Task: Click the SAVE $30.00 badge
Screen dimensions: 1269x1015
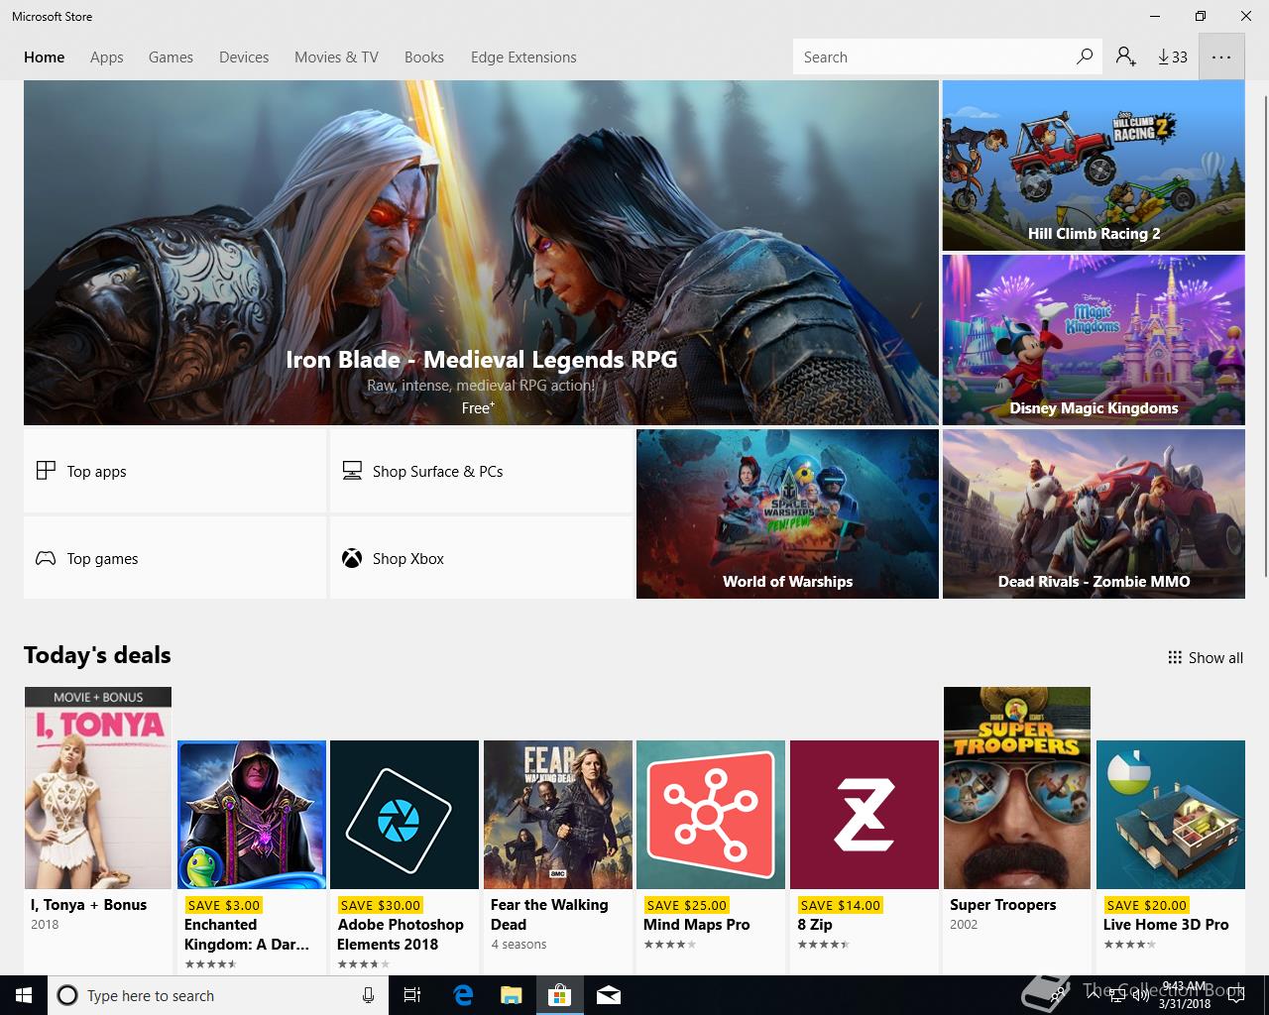Action: tap(380, 905)
